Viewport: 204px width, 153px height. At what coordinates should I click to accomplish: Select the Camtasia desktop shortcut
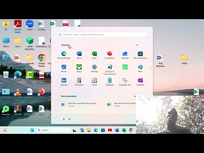[x=30, y=77]
